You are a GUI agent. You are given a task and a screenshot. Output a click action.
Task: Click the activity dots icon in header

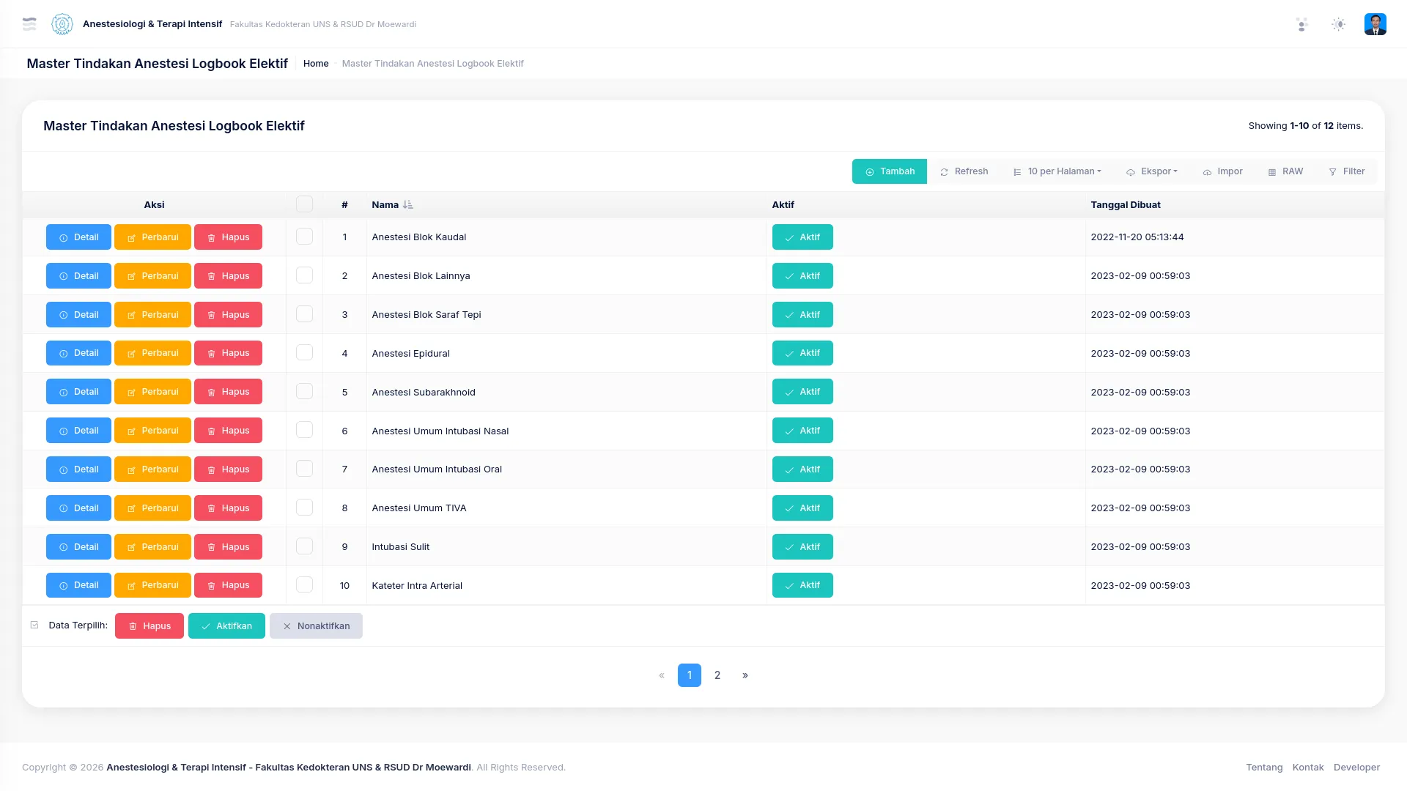coord(1301,24)
